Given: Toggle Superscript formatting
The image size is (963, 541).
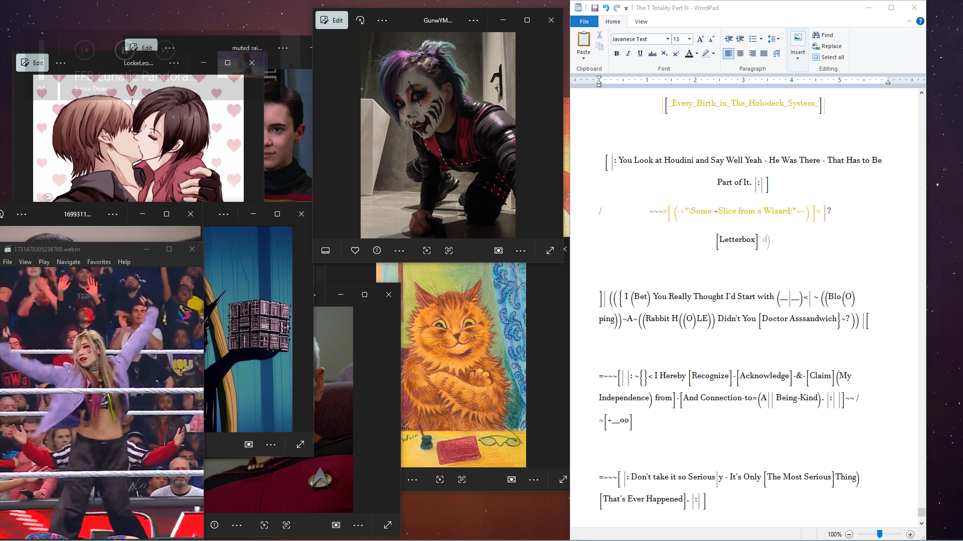Looking at the screenshot, I should pos(676,54).
